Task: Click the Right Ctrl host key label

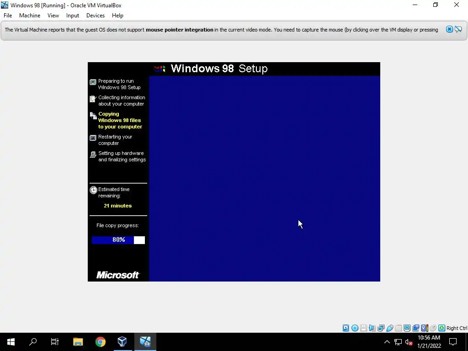Action: [x=457, y=328]
